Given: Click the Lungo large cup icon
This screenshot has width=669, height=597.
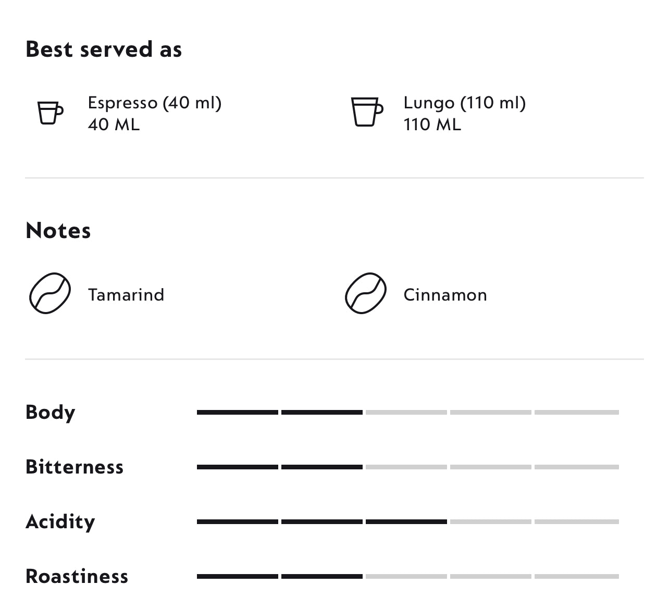Looking at the screenshot, I should coord(367,112).
